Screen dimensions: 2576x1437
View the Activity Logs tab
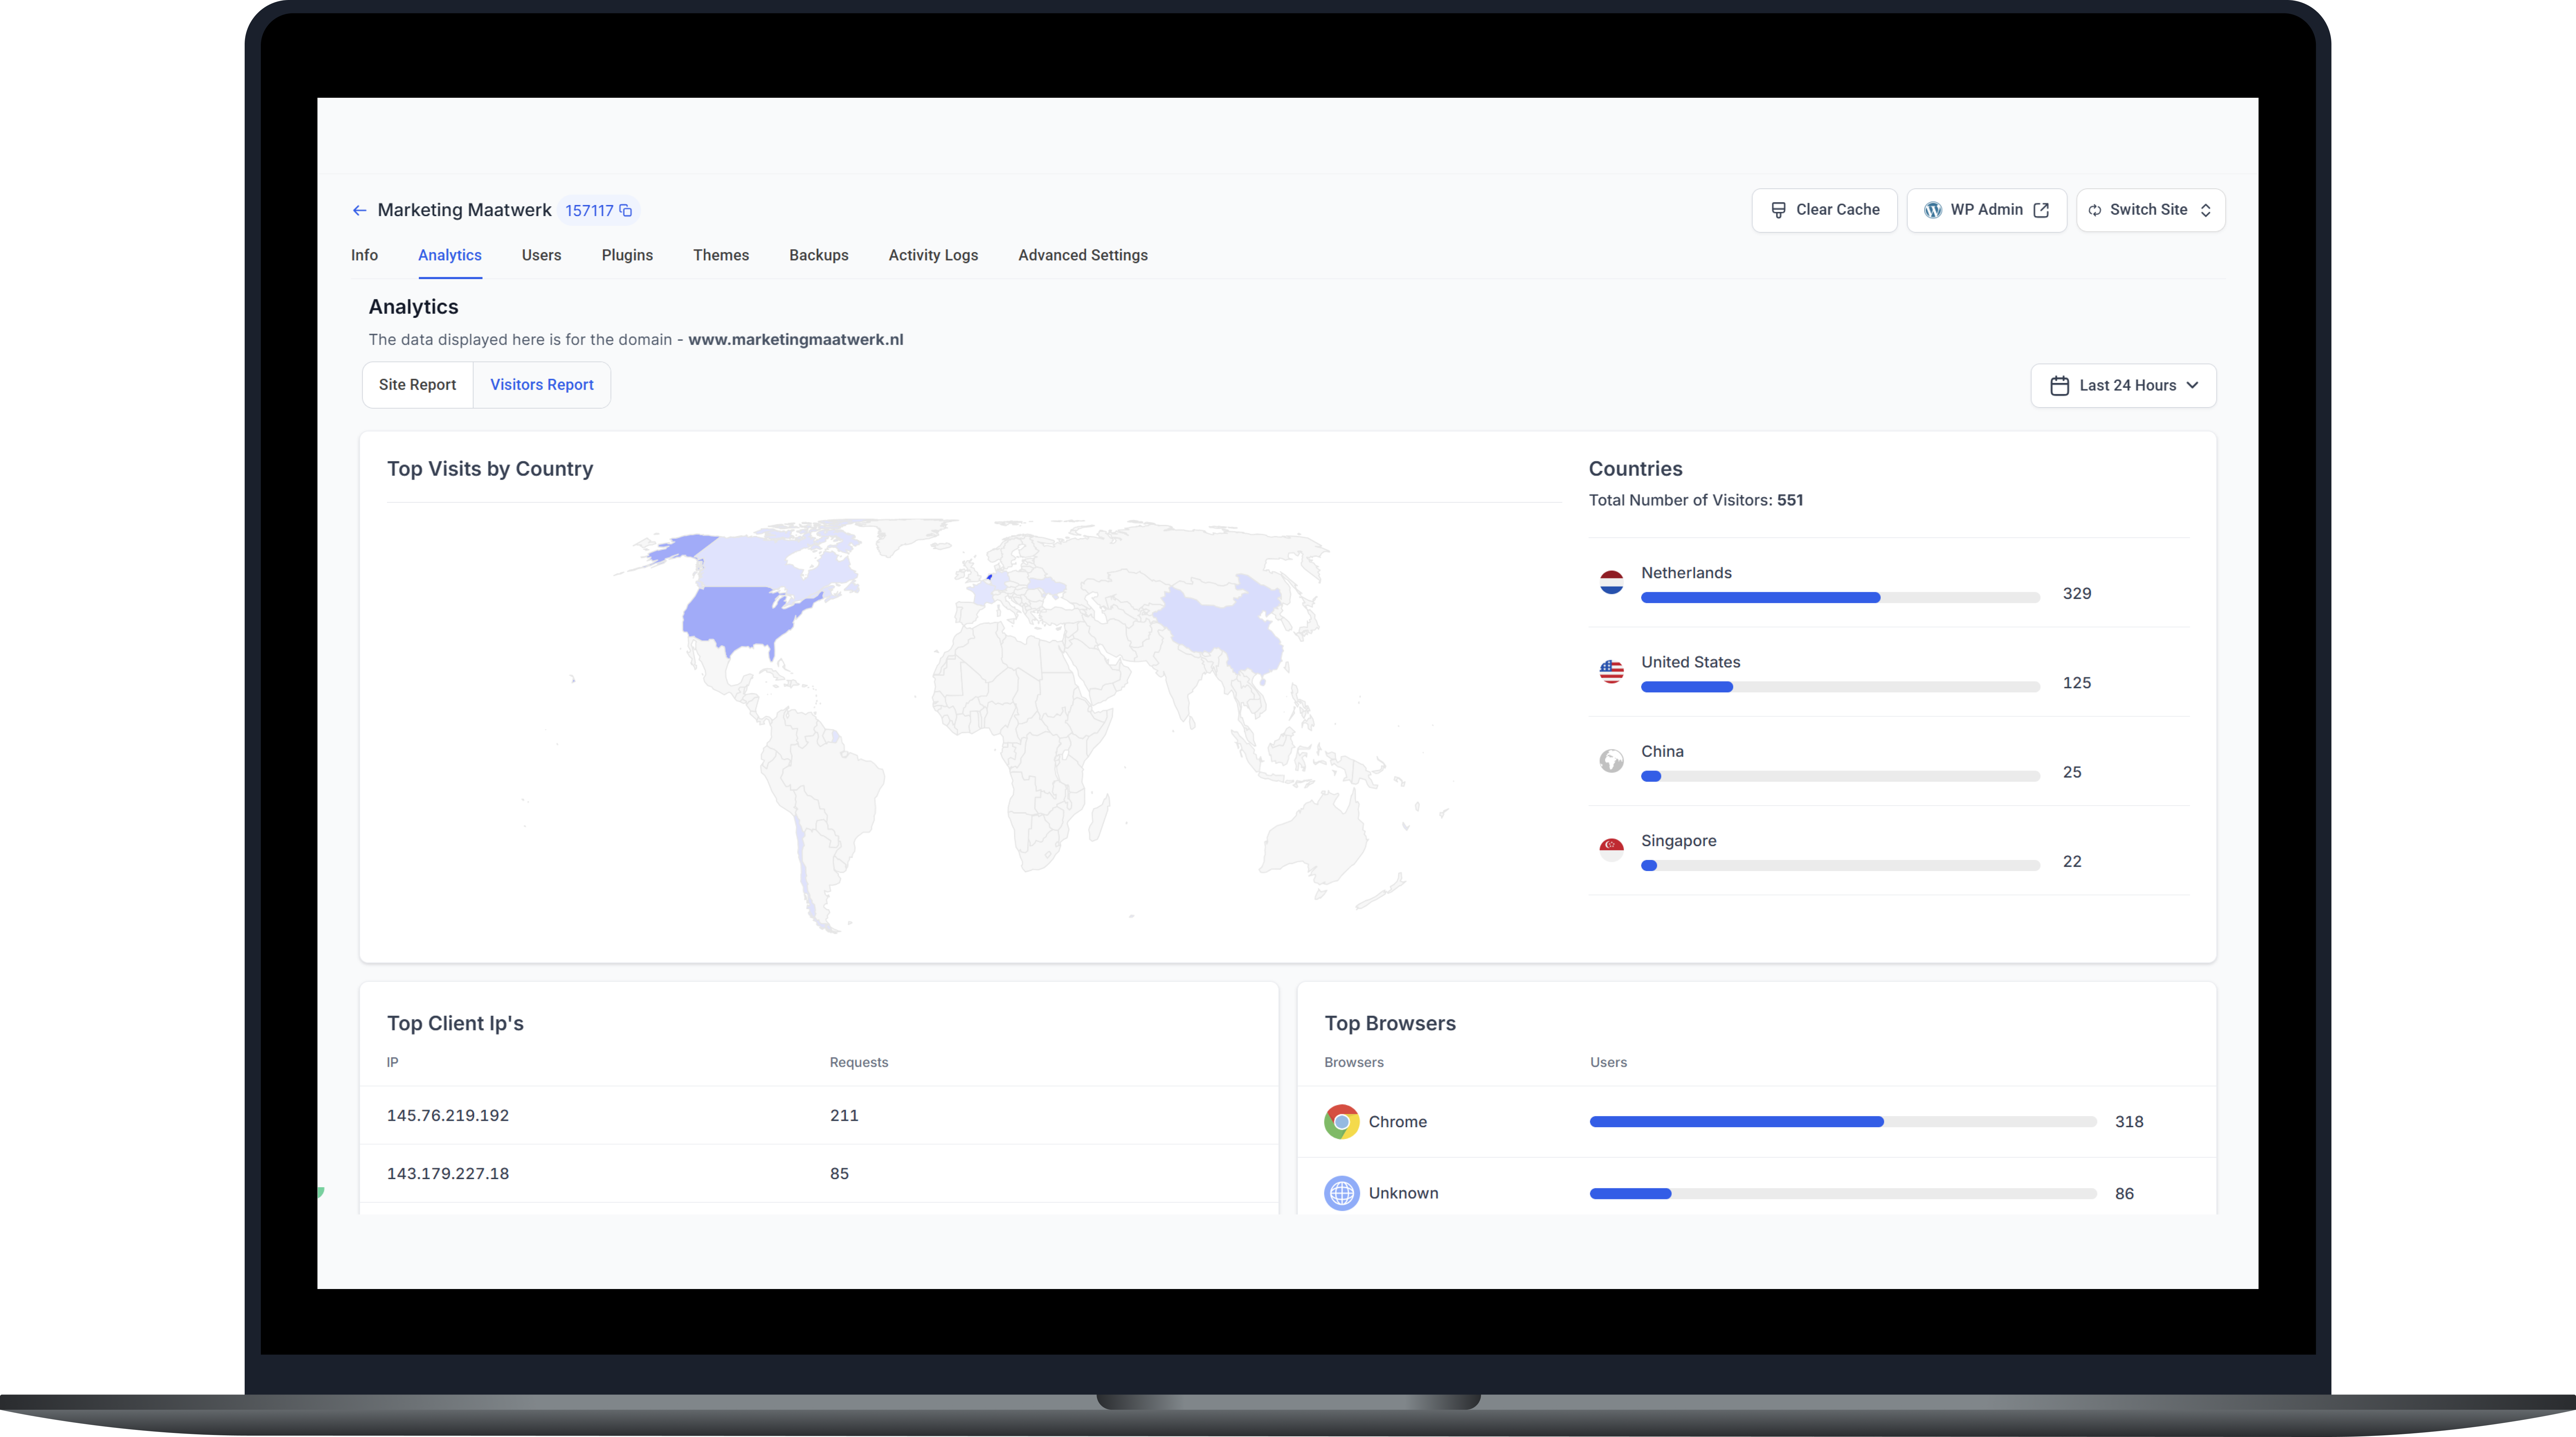[933, 255]
